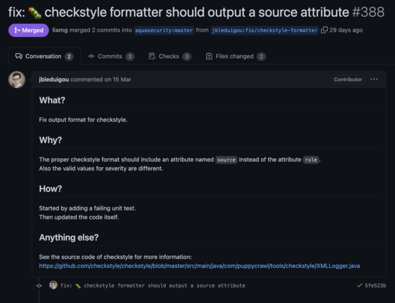Click jbleduigou's avatar beside the comment
The width and height of the screenshot is (395, 303).
point(17,79)
